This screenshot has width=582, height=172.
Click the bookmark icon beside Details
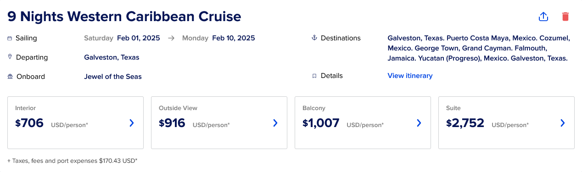coord(314,76)
